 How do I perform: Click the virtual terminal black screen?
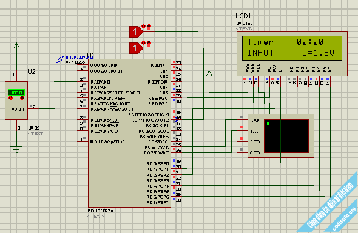[x=286, y=136]
